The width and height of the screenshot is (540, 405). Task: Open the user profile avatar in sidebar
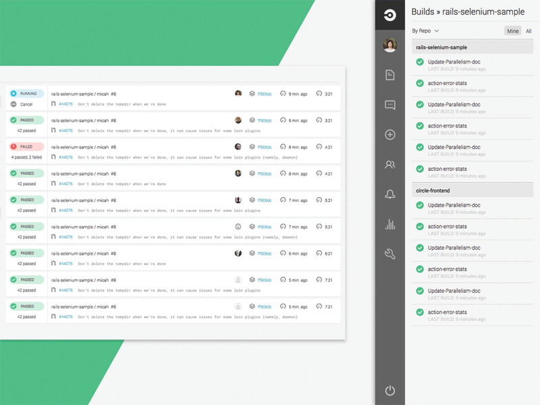(x=390, y=45)
